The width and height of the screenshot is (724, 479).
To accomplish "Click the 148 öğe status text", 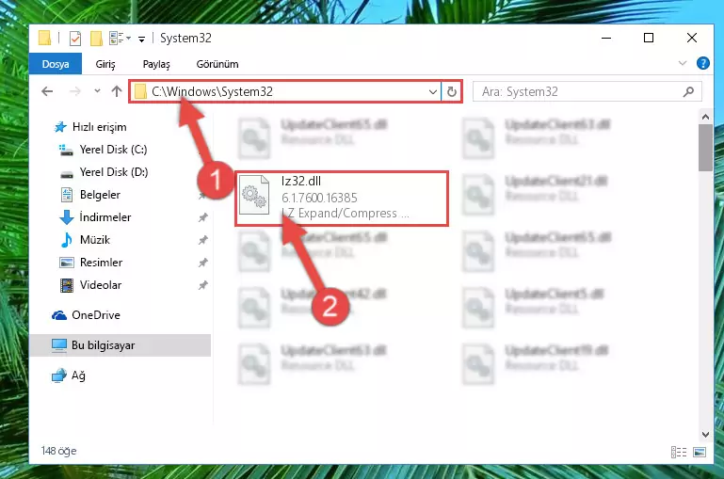I will pos(58,451).
